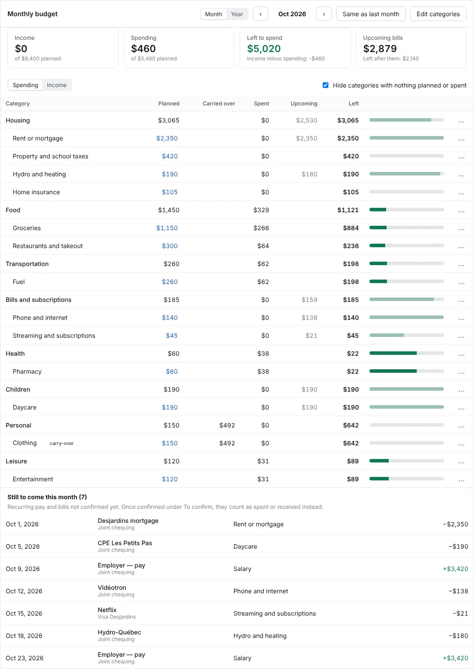Click Same as last month button

point(371,14)
